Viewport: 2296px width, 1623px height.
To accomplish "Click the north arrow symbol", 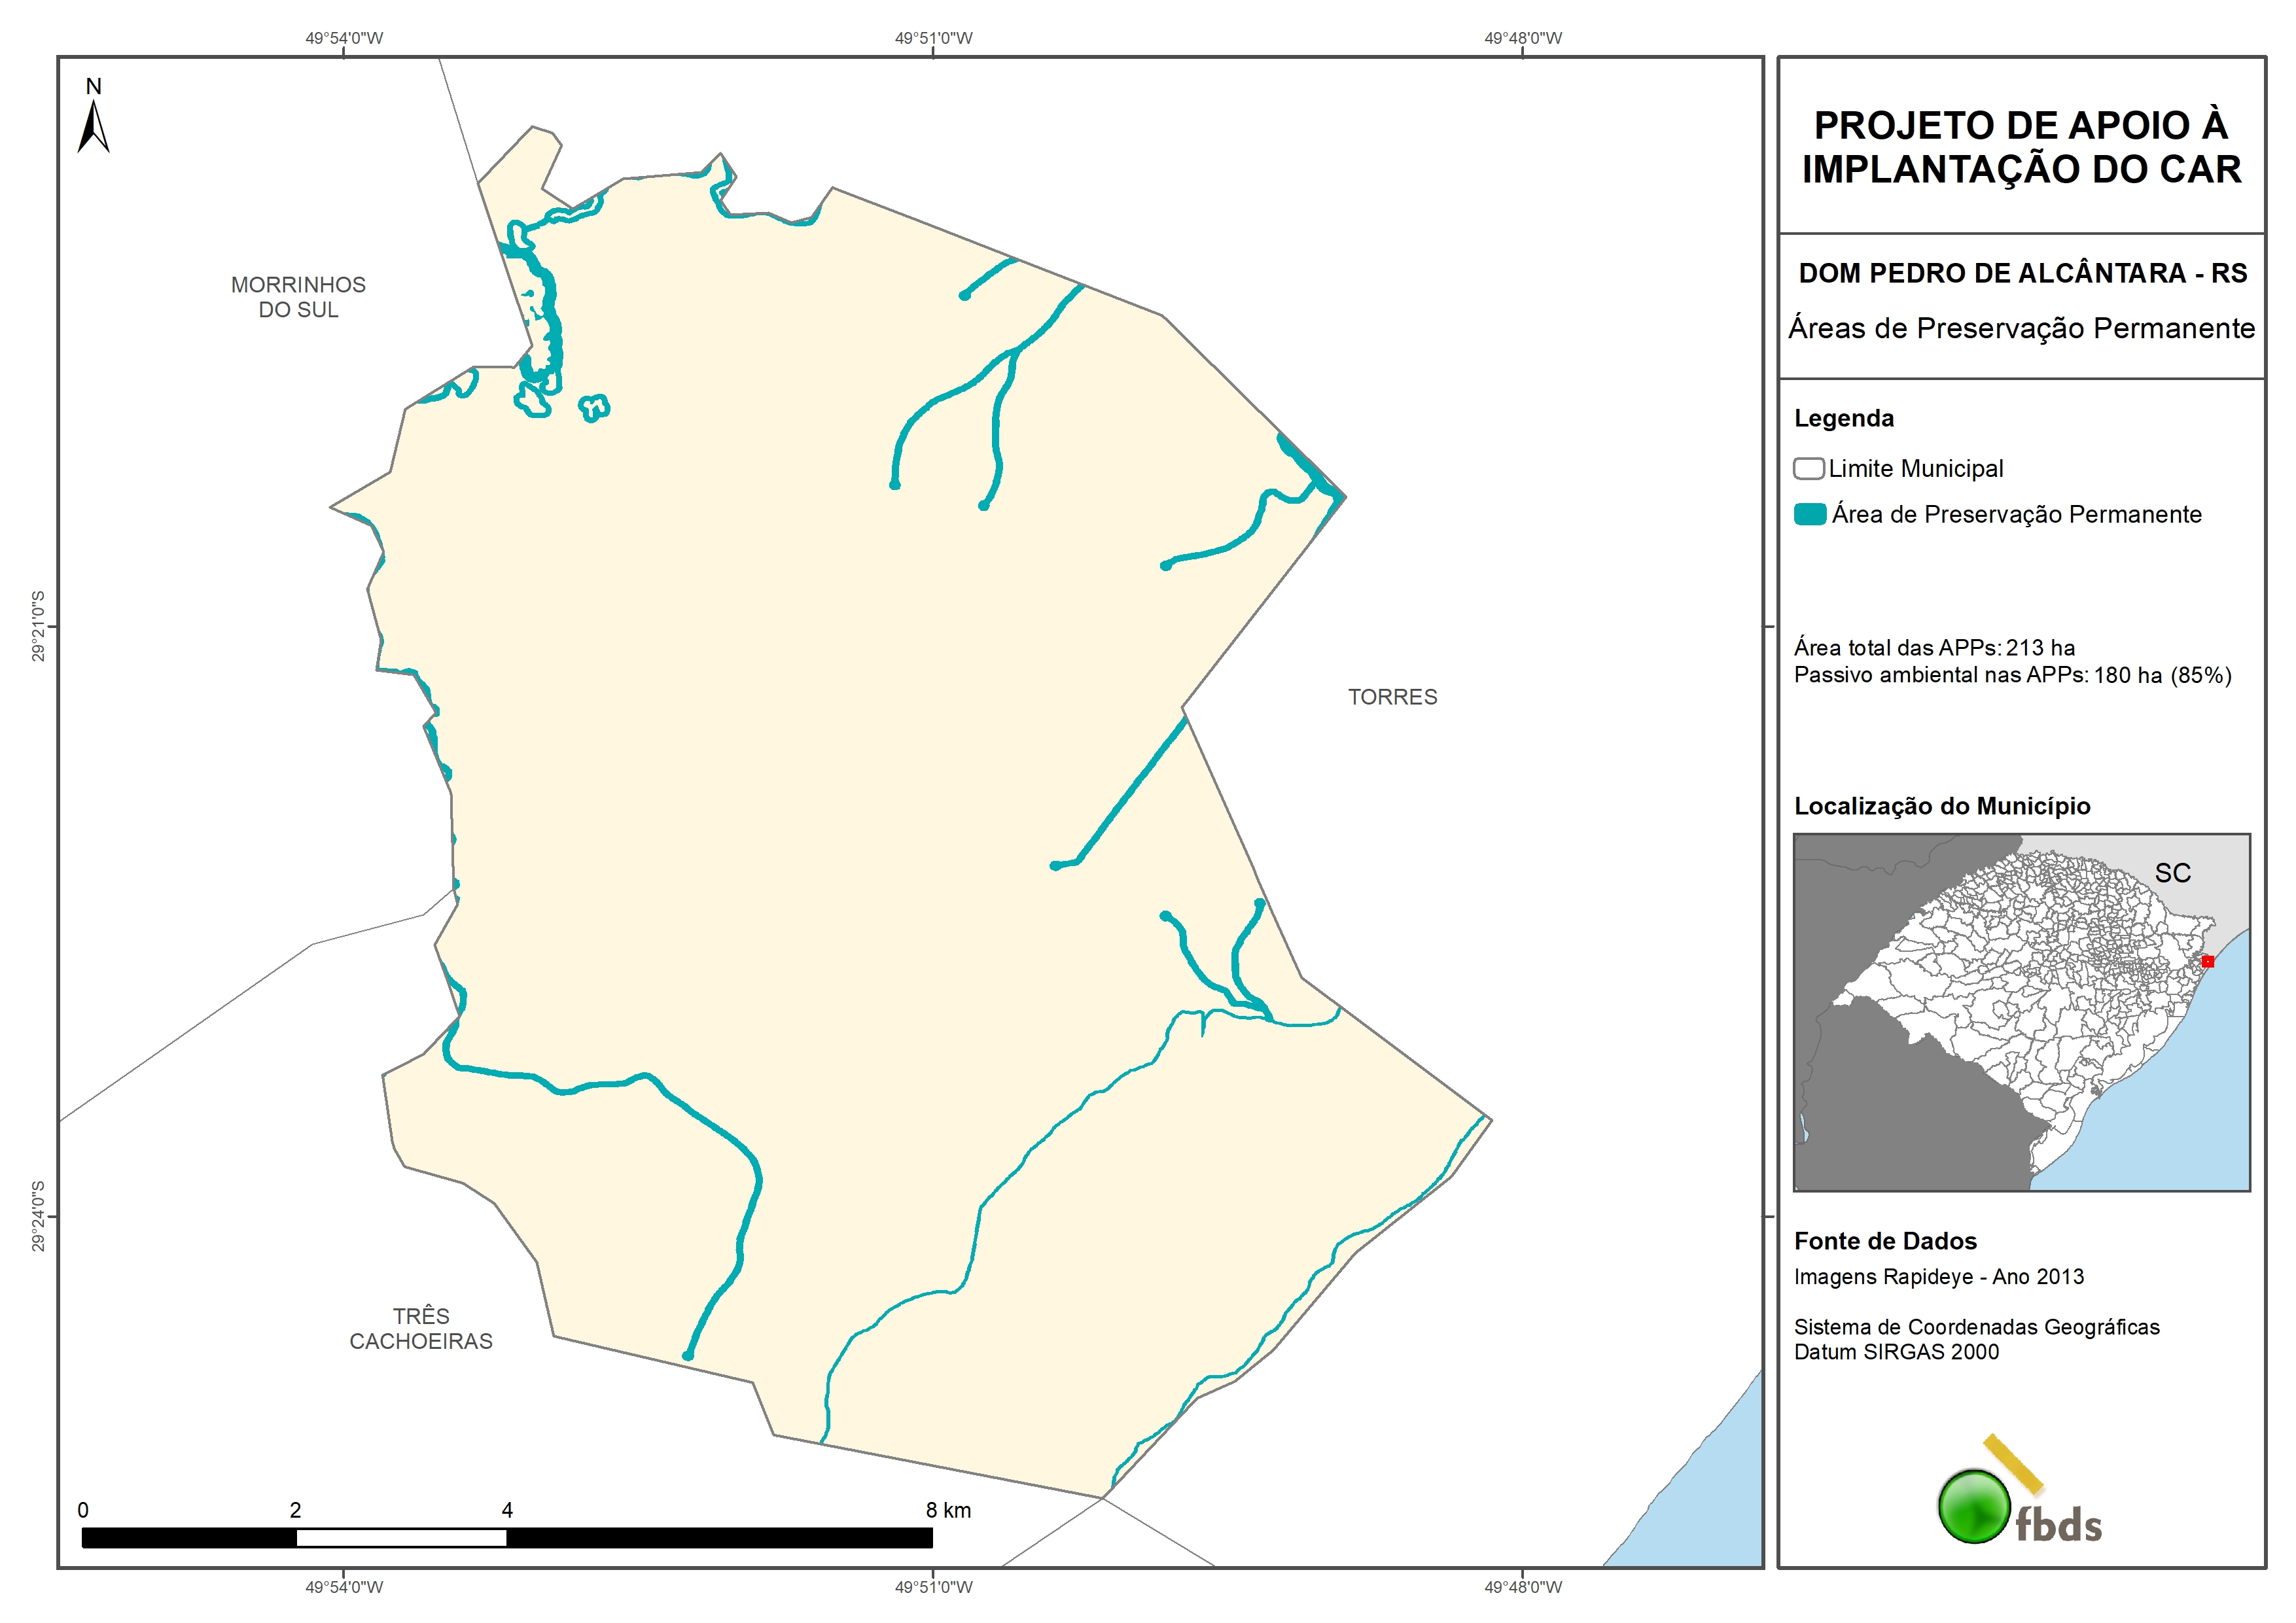I will click(93, 127).
